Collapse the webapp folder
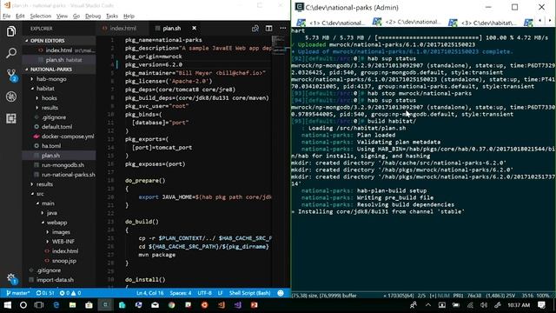 pos(56,223)
